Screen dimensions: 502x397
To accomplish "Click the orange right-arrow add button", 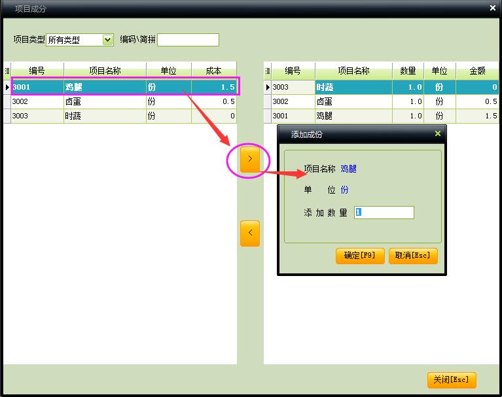I will coord(250,159).
